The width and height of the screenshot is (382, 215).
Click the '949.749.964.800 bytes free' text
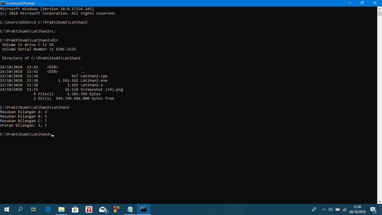85,99
